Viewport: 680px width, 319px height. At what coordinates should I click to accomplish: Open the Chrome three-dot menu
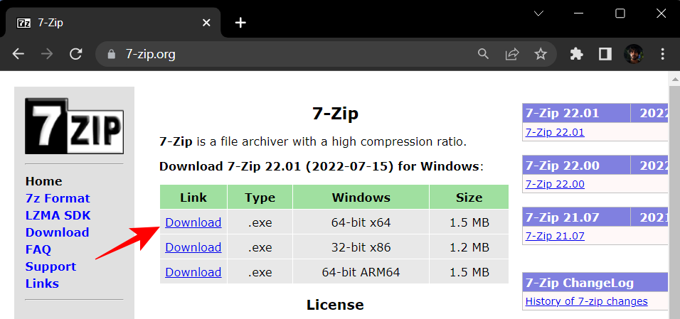click(663, 54)
